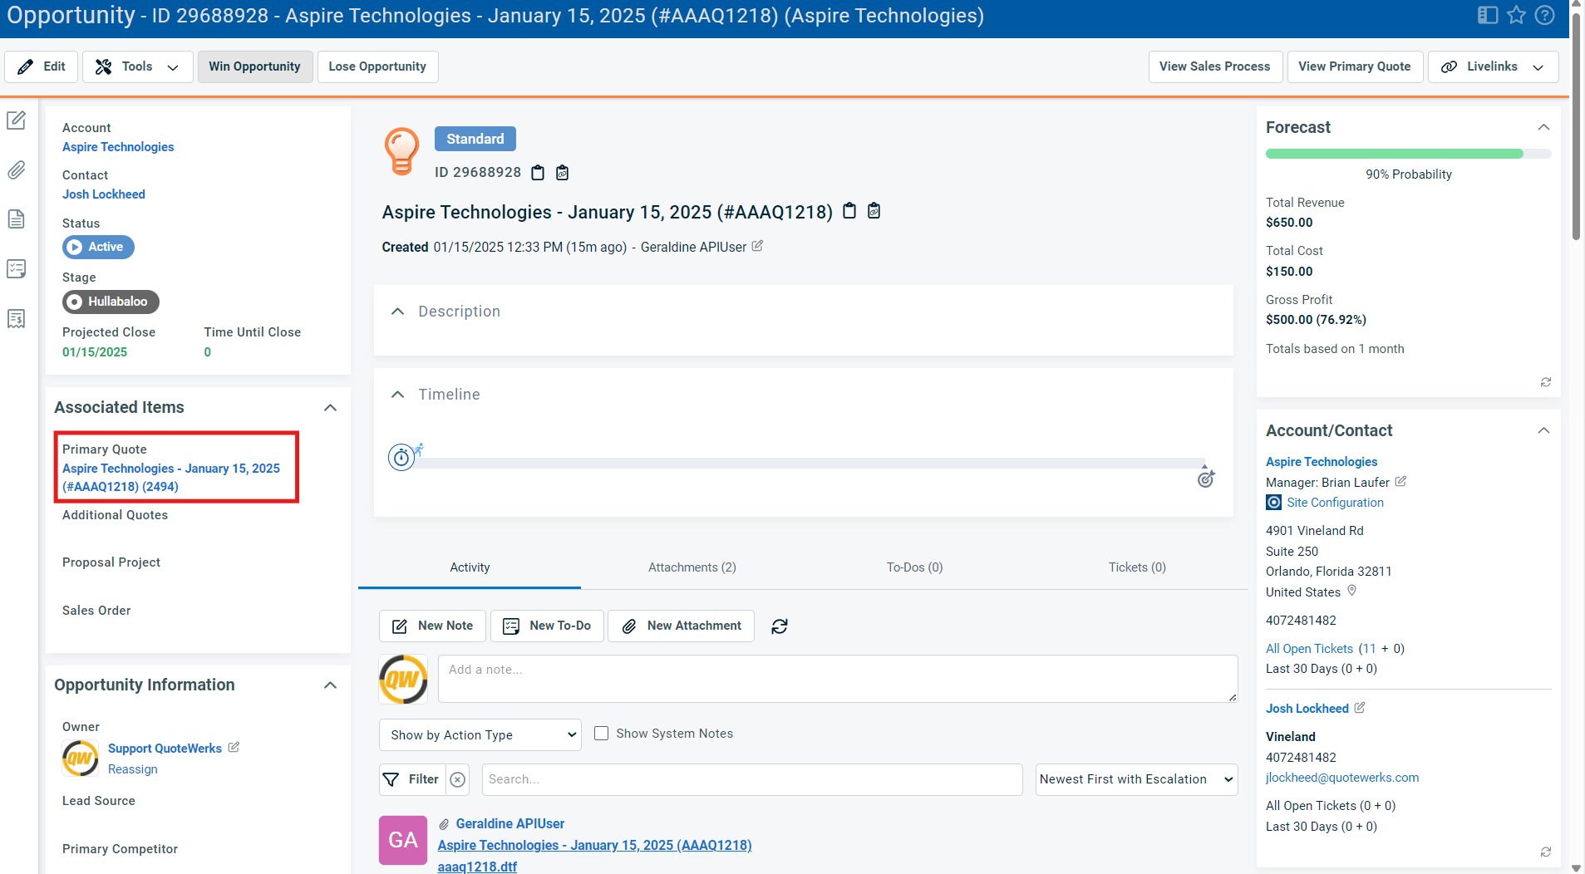Click the Add a note text field
This screenshot has width=1585, height=874.
[x=837, y=678]
